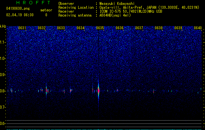Select observer name Masayuki Kobayashi
Screen dimensions: 205x130
(x=117, y=4)
